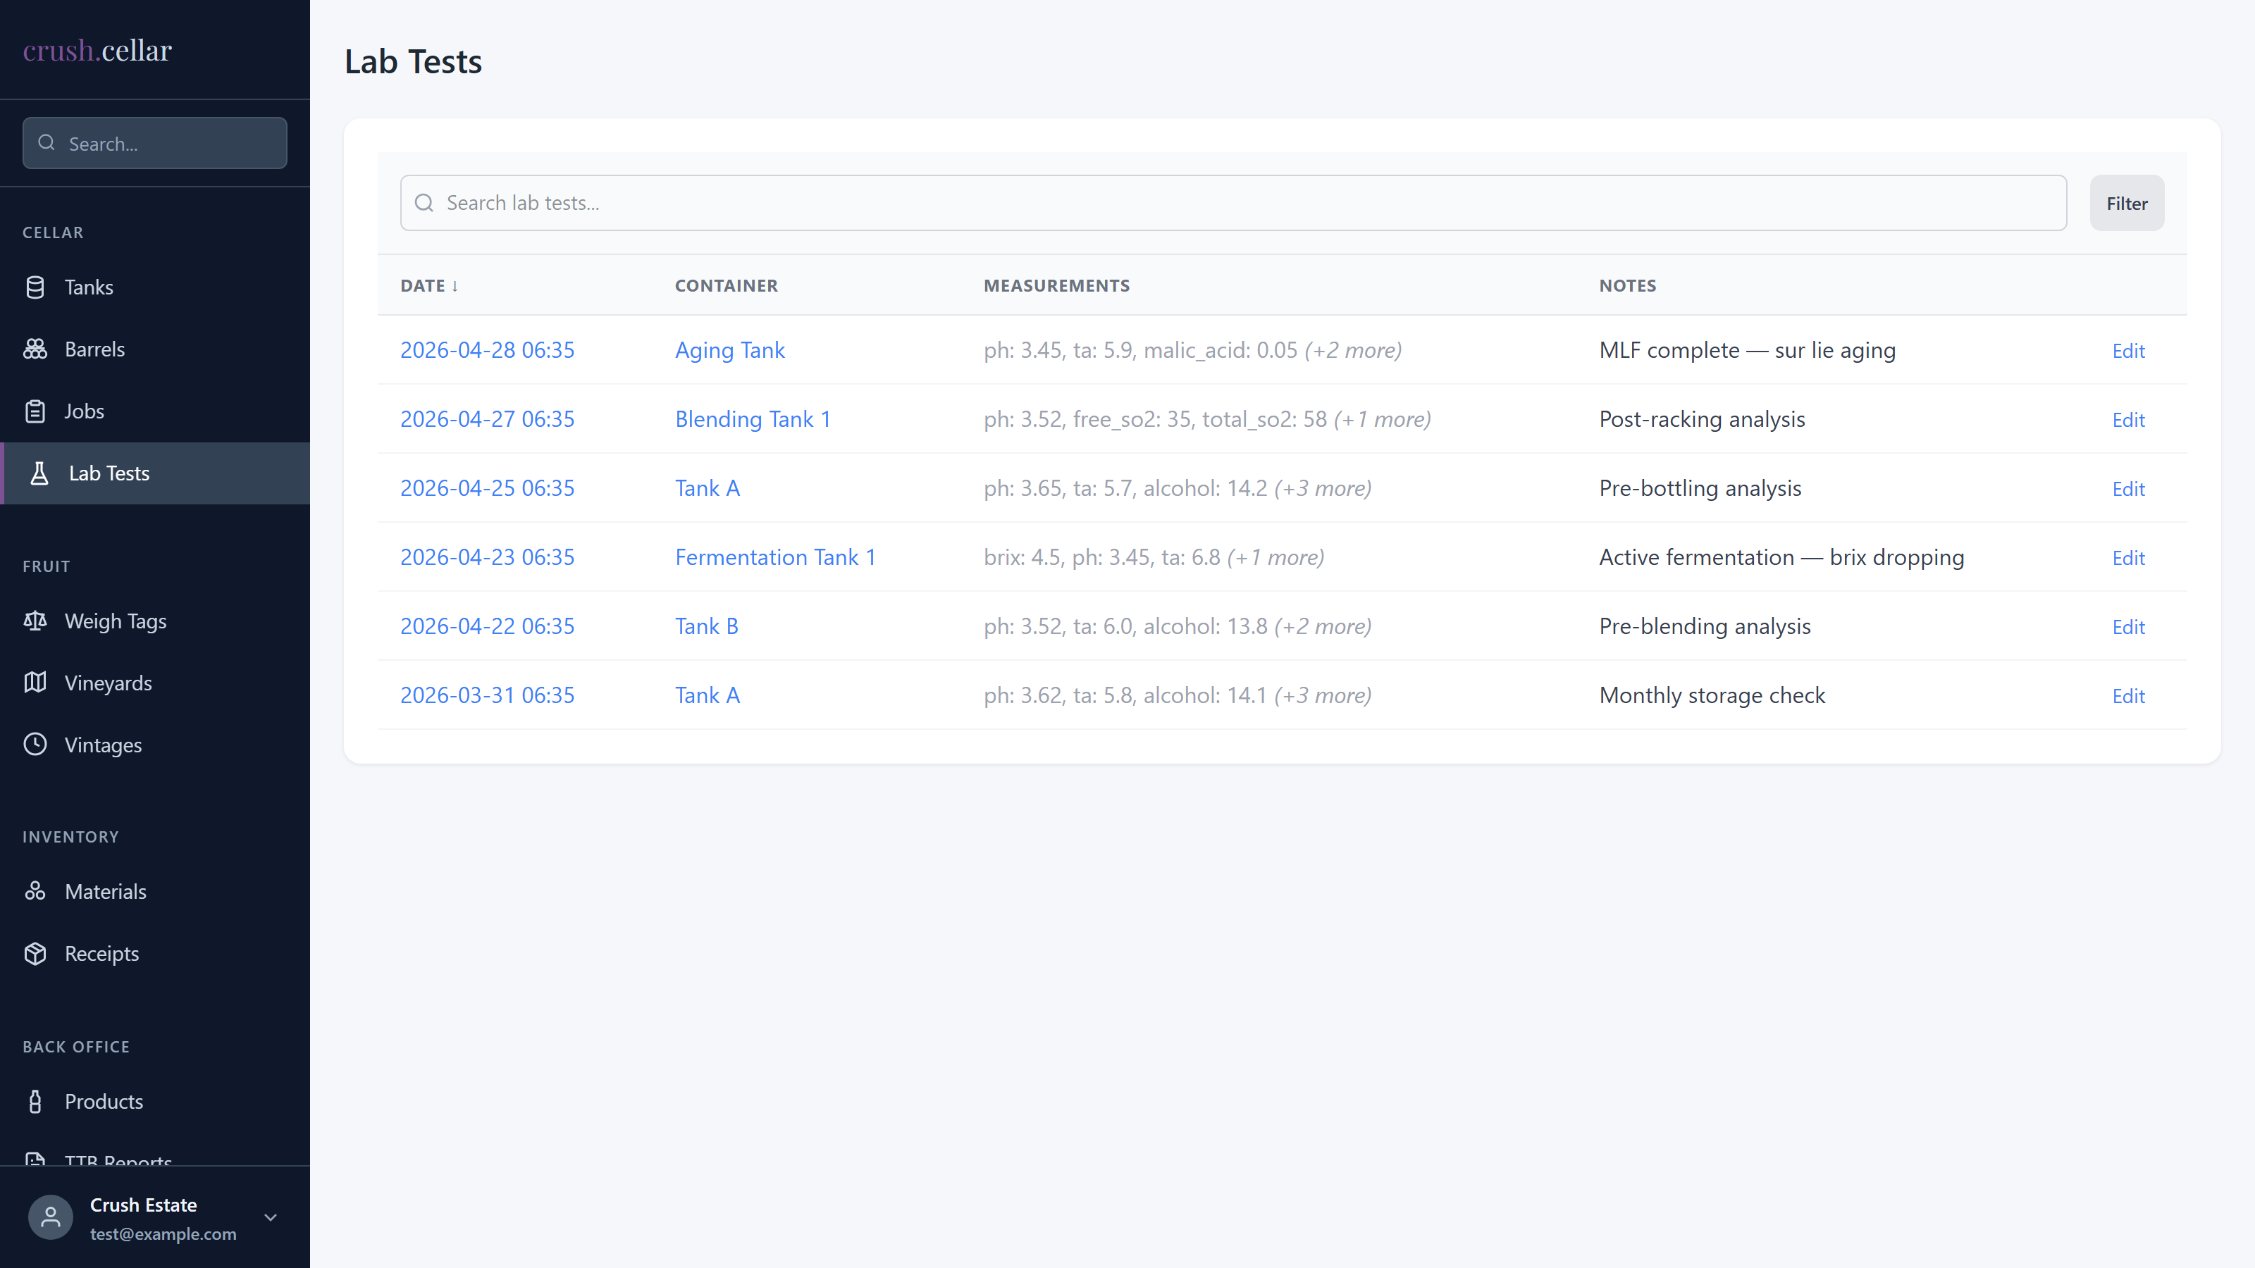The height and width of the screenshot is (1268, 2255).
Task: Edit the Monthly storage check test
Action: (x=2128, y=697)
